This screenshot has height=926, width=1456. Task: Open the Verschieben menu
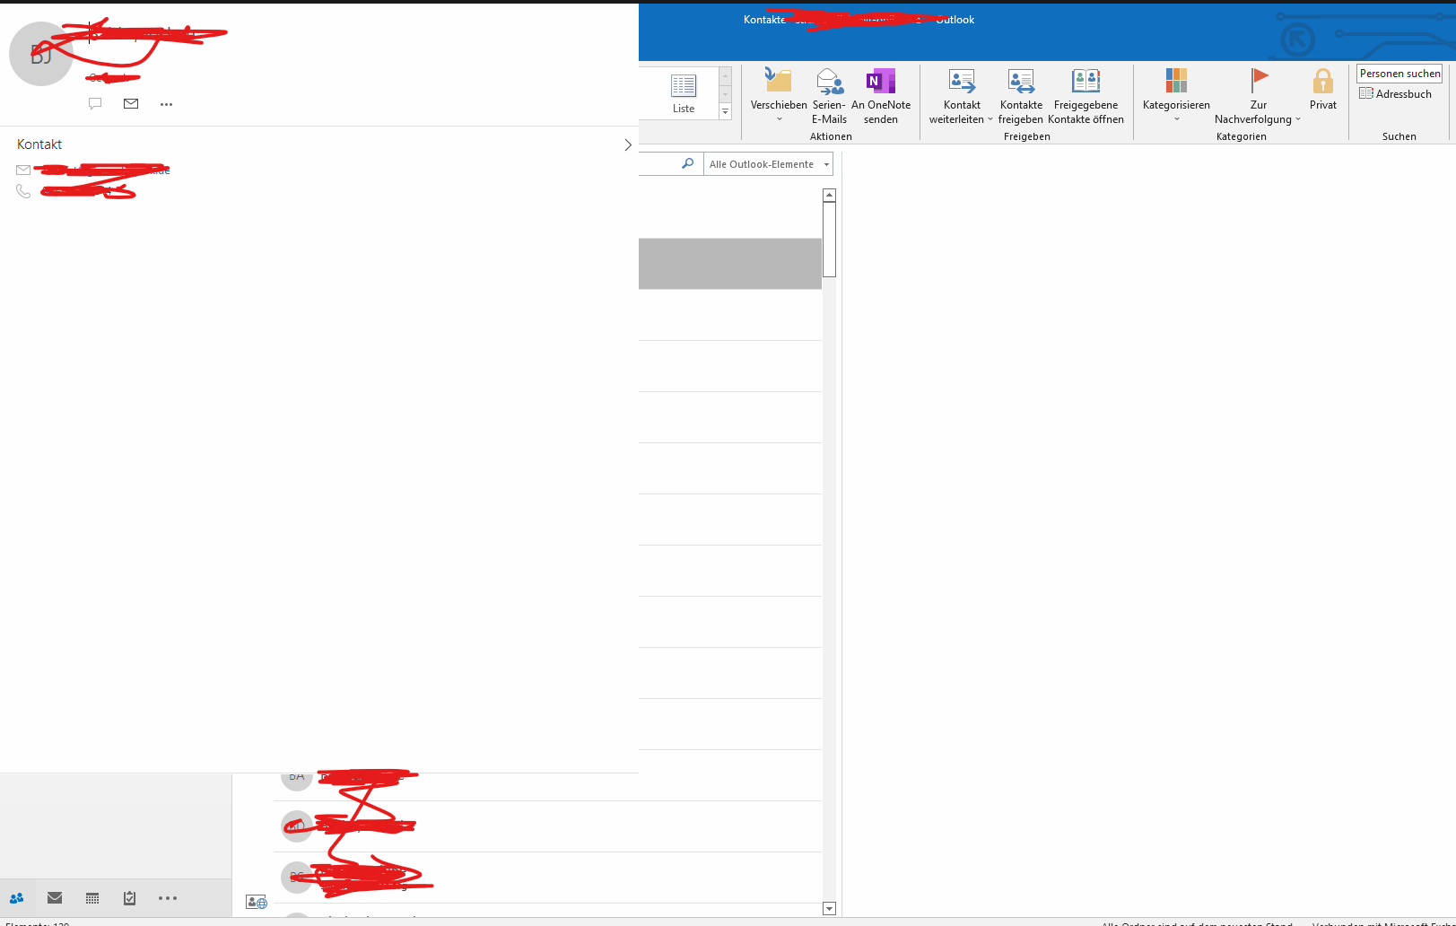779,96
